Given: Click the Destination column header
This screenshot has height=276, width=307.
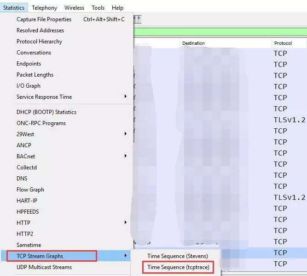Looking at the screenshot, I should click(226, 43).
